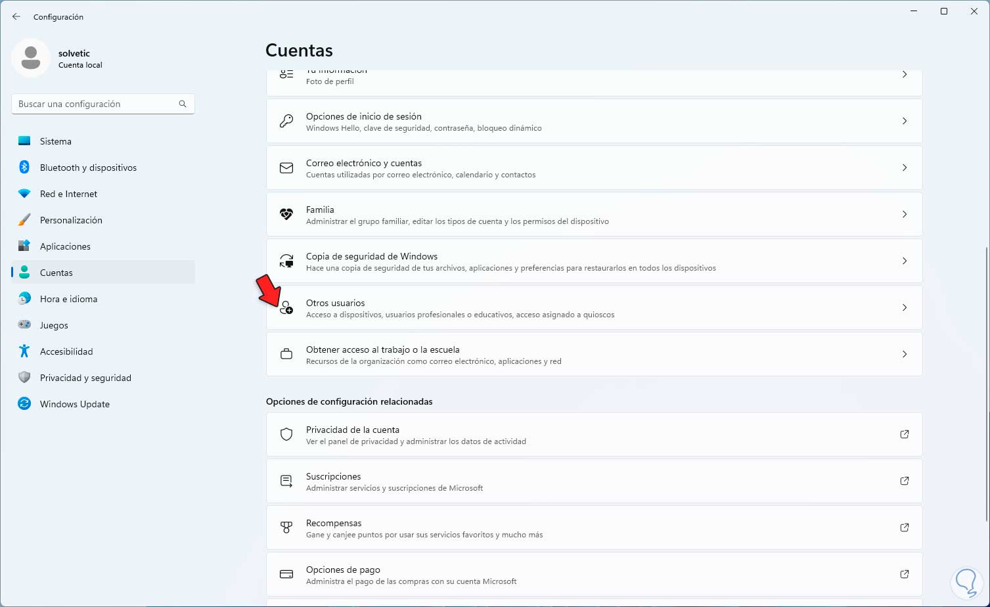Screen dimensions: 990x607
Task: Click the back arrow in the title bar
Action: 16,16
